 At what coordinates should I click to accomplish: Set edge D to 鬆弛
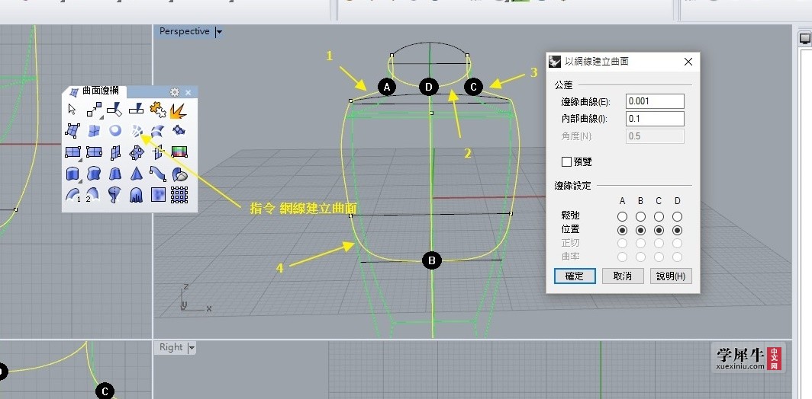[x=677, y=216]
